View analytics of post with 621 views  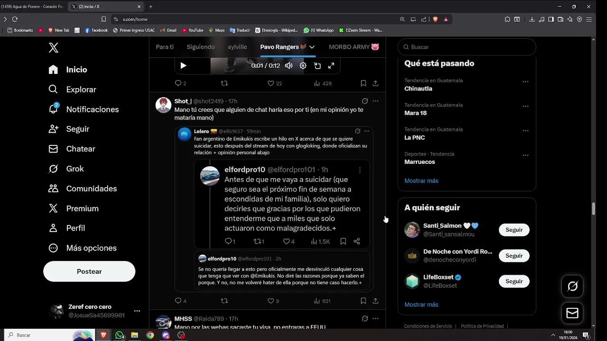(x=322, y=301)
